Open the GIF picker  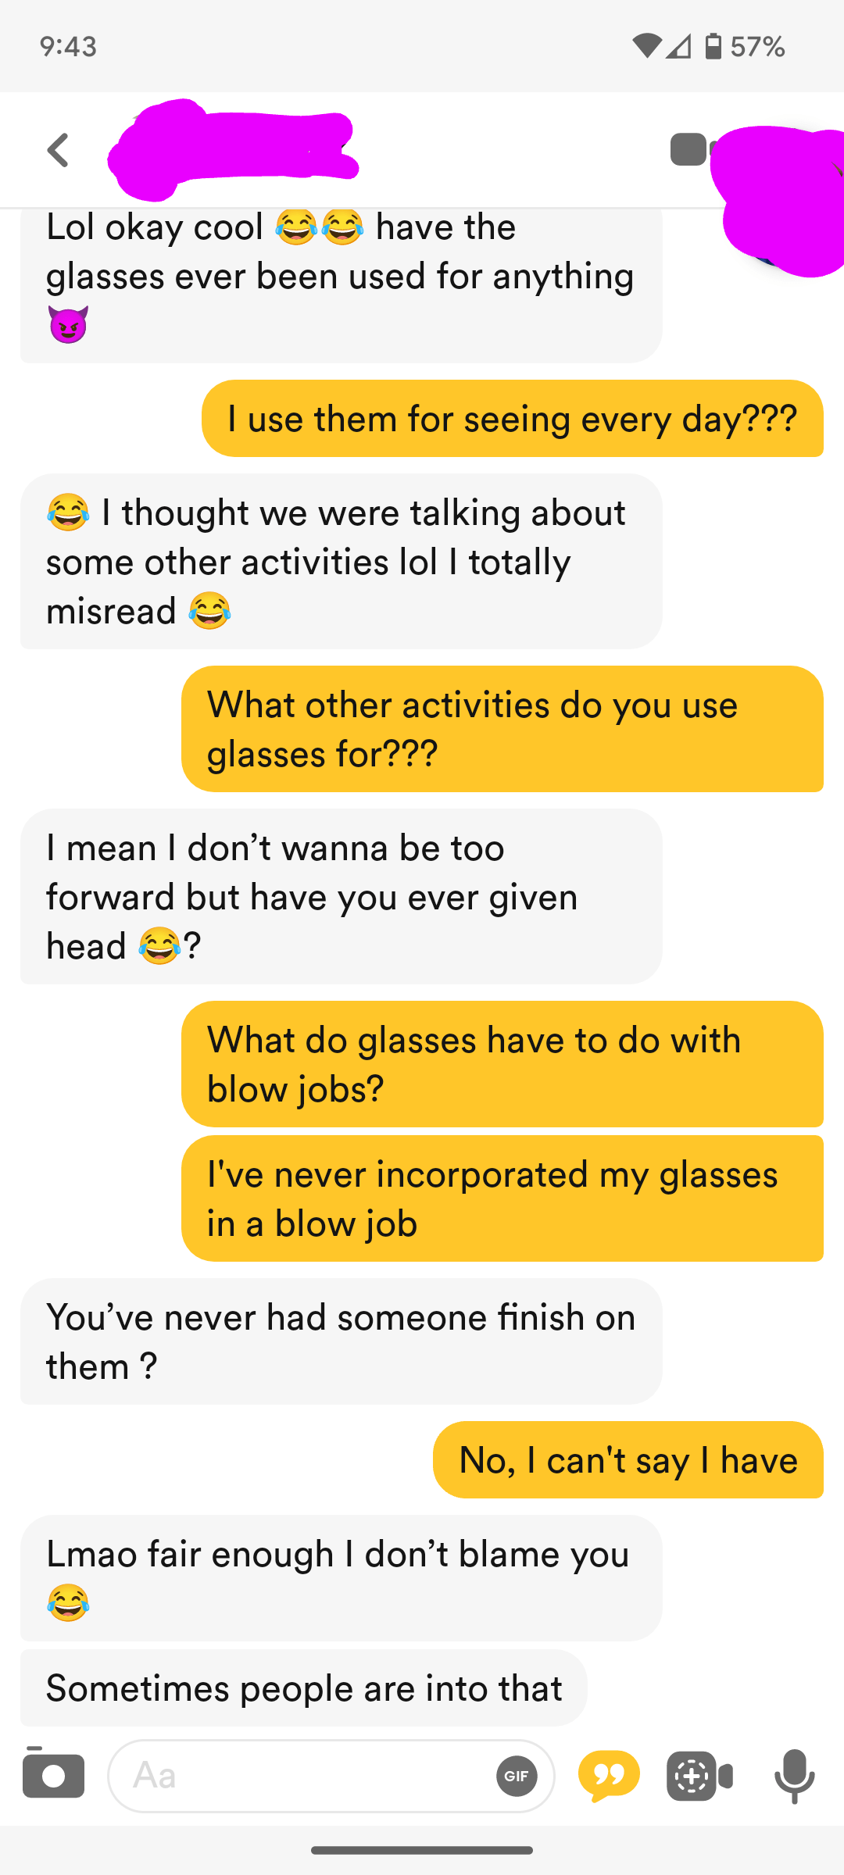(516, 1776)
